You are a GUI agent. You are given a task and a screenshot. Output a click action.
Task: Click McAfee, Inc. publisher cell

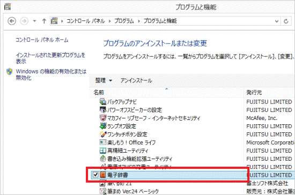[262, 118]
